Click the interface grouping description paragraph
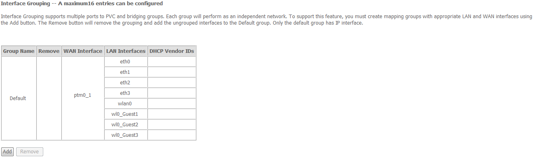This screenshot has width=533, height=157. 266,20
